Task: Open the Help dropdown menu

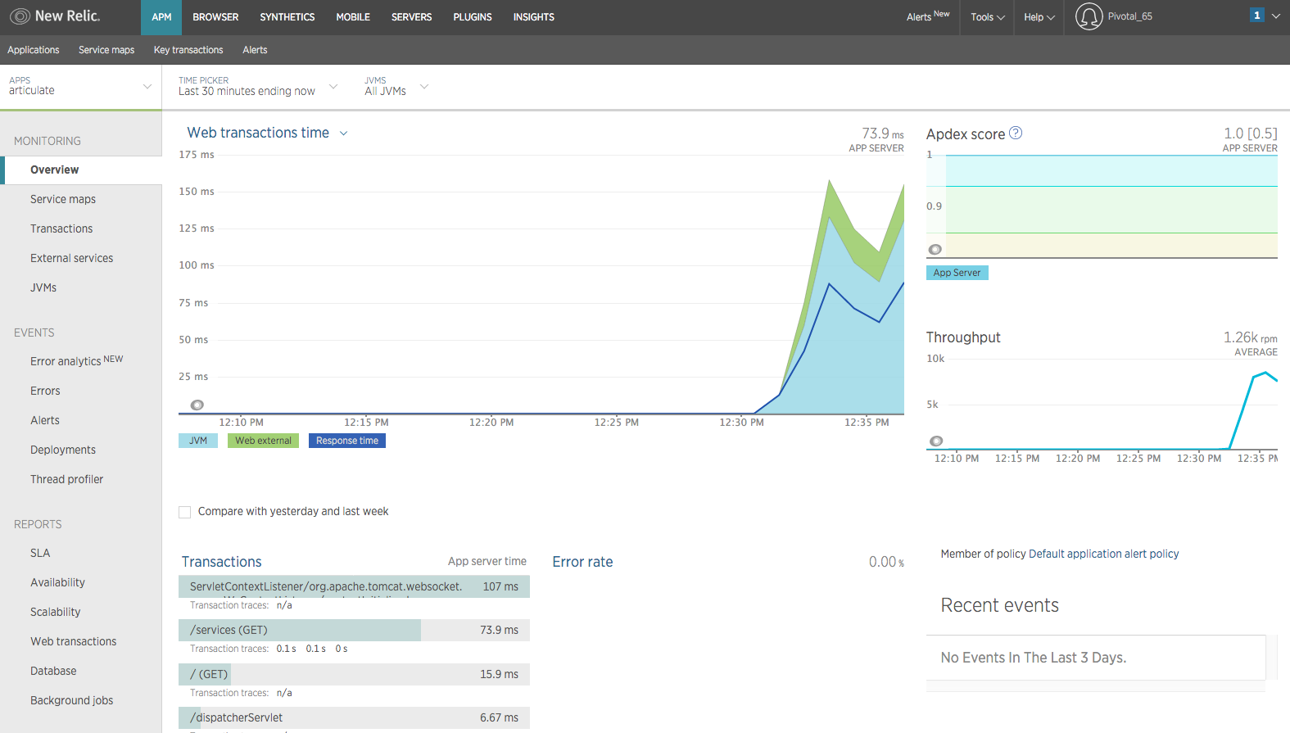Action: [1039, 17]
